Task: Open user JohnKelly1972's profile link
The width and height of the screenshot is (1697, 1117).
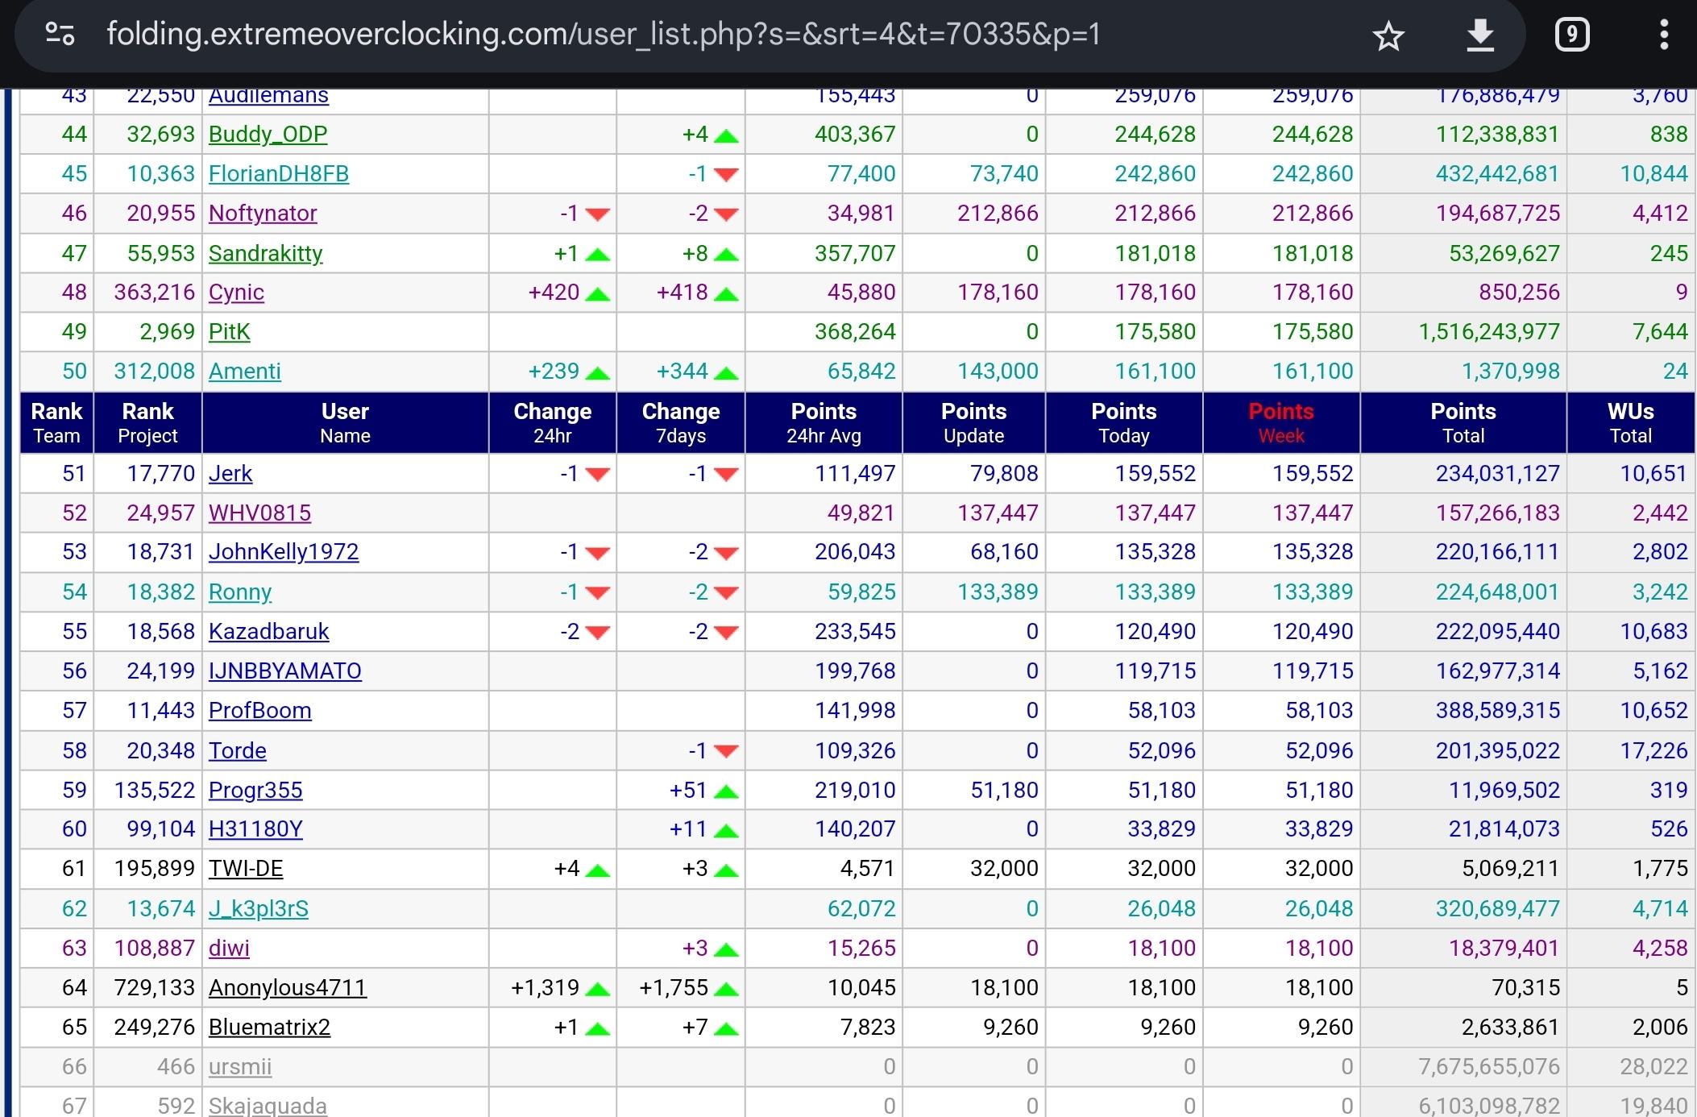Action: point(284,552)
